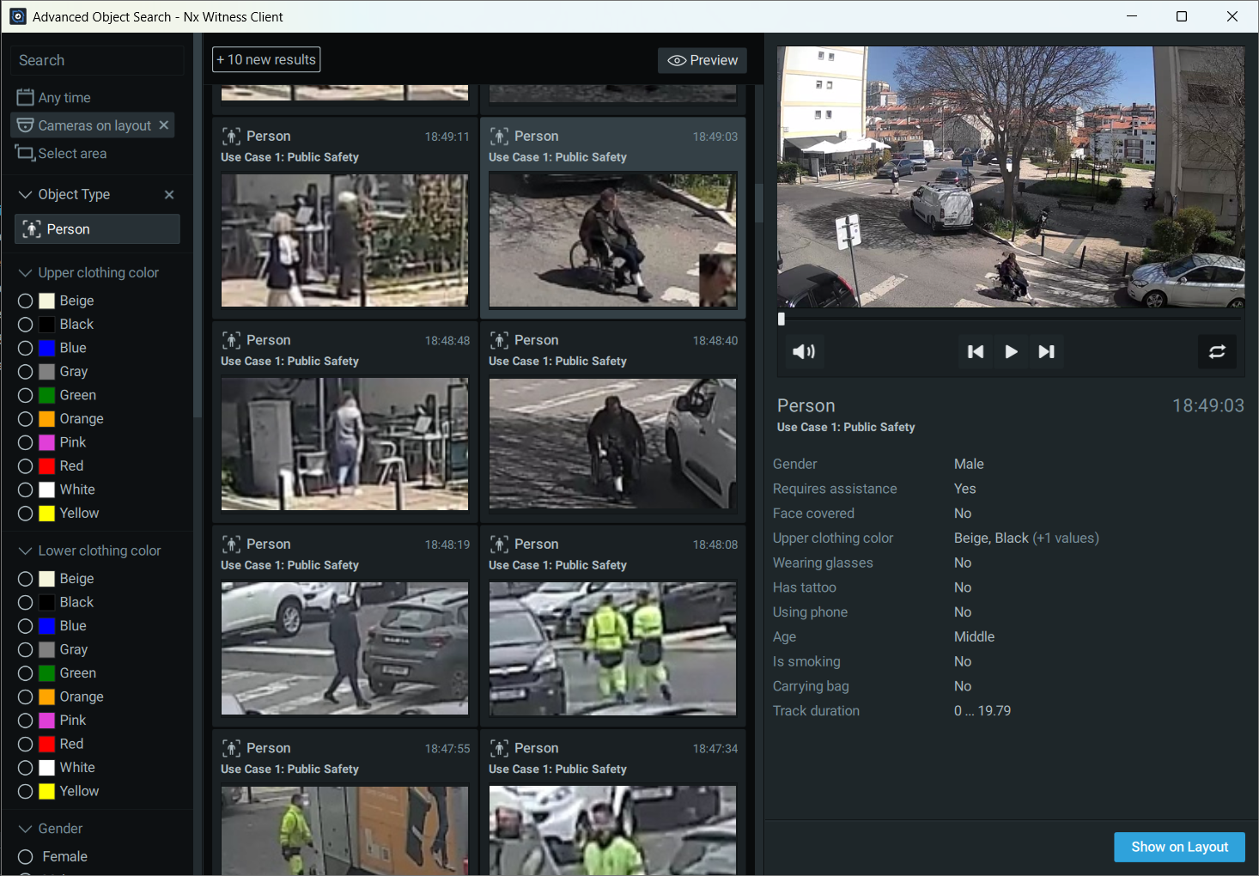Collapse the Gender filter section
This screenshot has height=876, width=1259.
25,829
